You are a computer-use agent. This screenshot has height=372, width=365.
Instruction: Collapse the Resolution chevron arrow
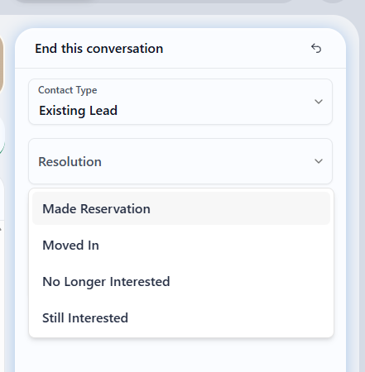(319, 161)
